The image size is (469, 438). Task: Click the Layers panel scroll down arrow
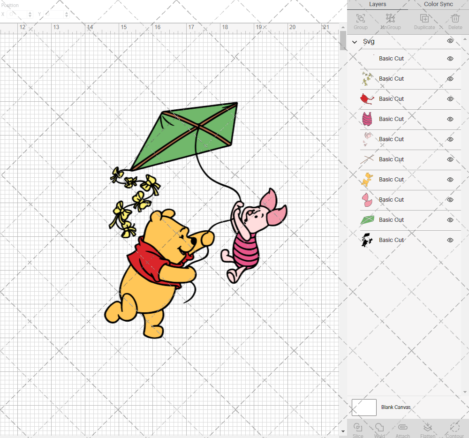(464, 392)
